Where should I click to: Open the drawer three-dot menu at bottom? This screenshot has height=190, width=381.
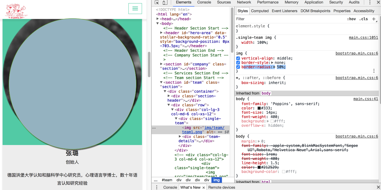157,187
